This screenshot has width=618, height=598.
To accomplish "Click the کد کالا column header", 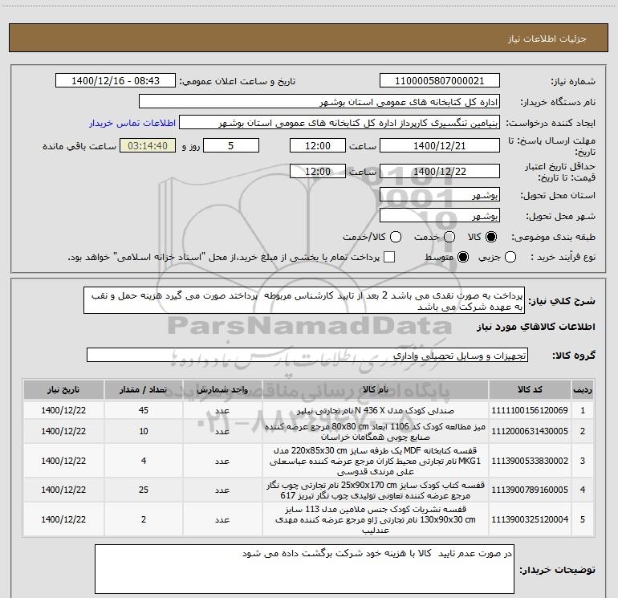I will (x=530, y=390).
